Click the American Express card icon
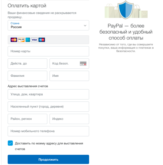This screenshot has width=163, height=165. (x=28, y=40)
